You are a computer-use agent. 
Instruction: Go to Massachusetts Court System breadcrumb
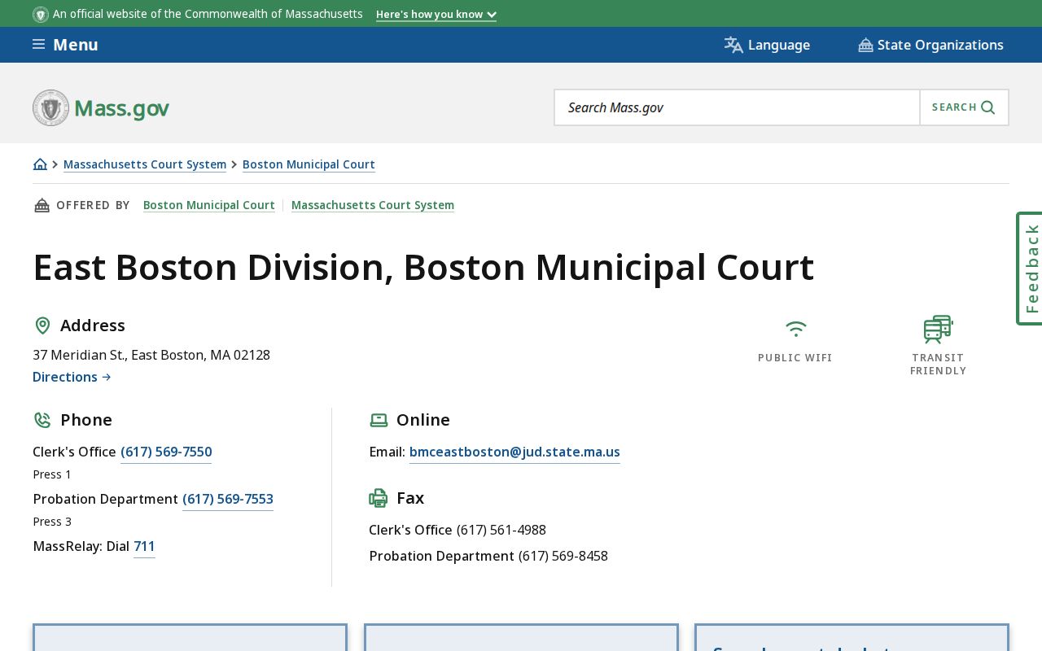click(145, 164)
